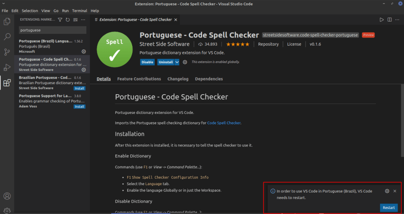This screenshot has height=214, width=404.
Task: Select Brazilian Portuguese Code Spell Checker entry
Action: point(52,83)
